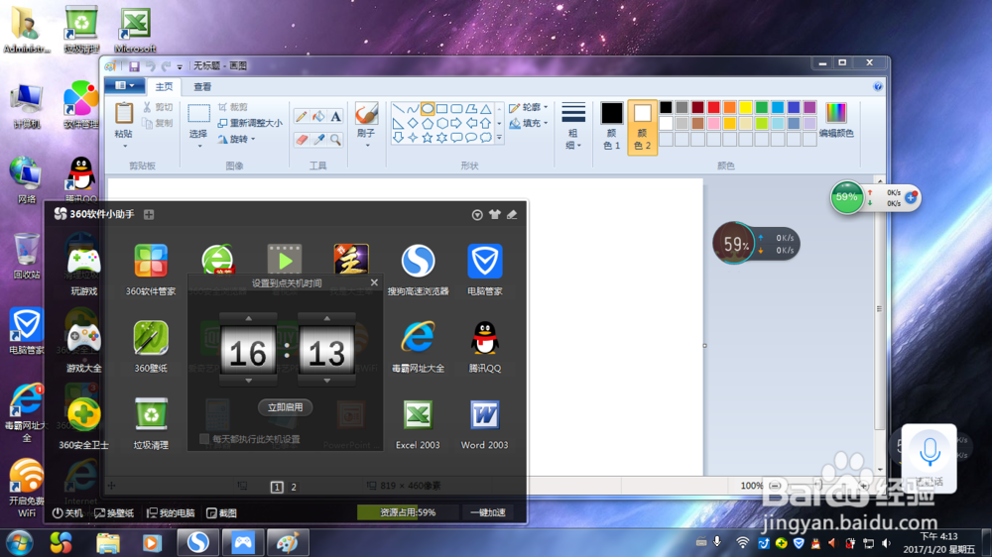Click the Save icon in Paint title bar
This screenshot has width=992, height=557.
(134, 65)
